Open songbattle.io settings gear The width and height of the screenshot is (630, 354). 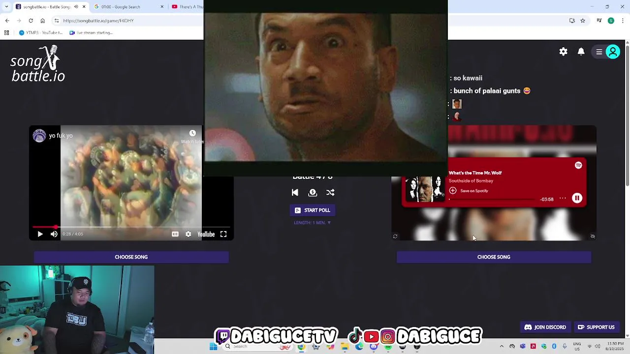pyautogui.click(x=564, y=52)
